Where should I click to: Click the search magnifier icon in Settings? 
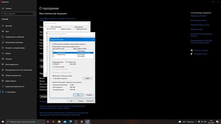click(x=33, y=14)
